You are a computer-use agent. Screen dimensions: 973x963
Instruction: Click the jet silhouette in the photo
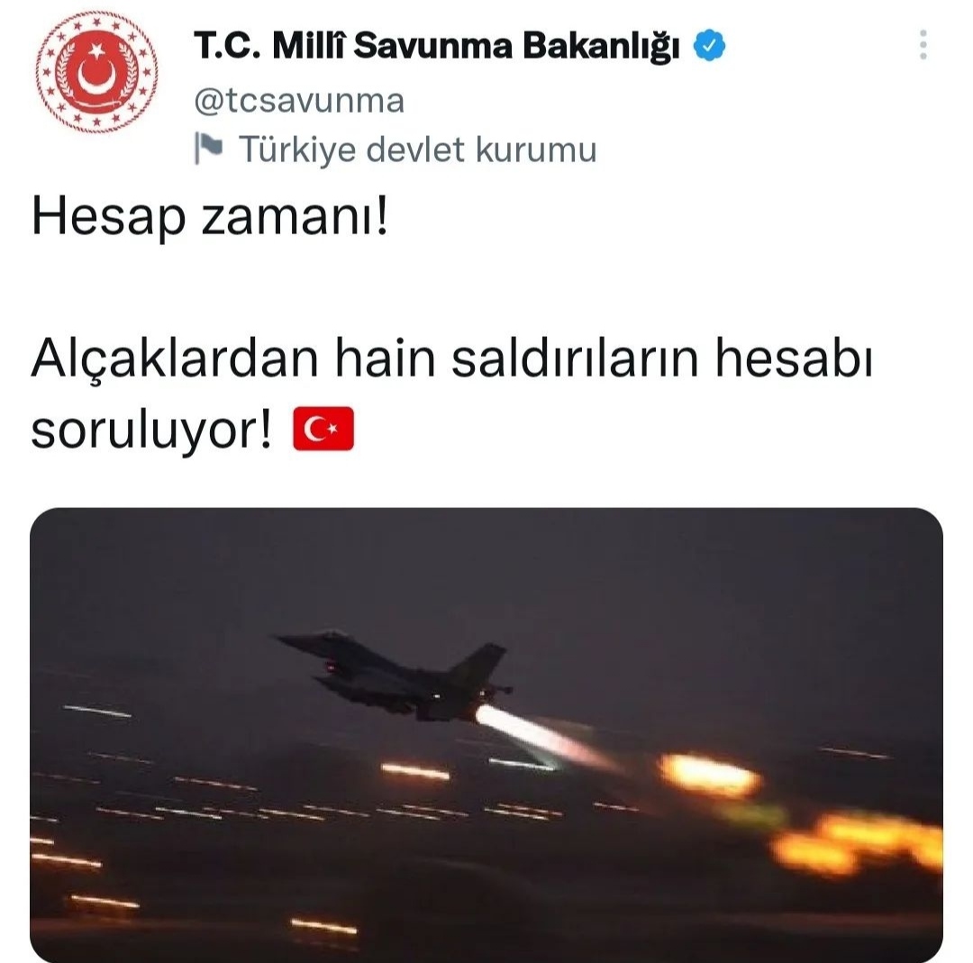[395, 675]
